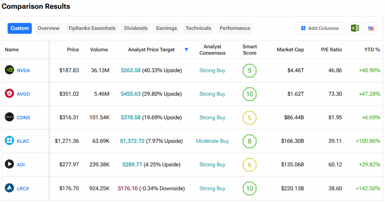385x202 pixels.
Task: Click the NVDA company logo icon
Action: coord(9,70)
